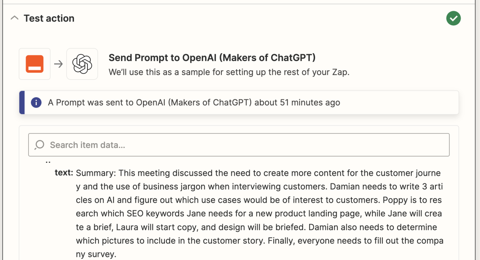The image size is (480, 260).
Task: Click the arrow between the app icons
Action: coord(59,64)
